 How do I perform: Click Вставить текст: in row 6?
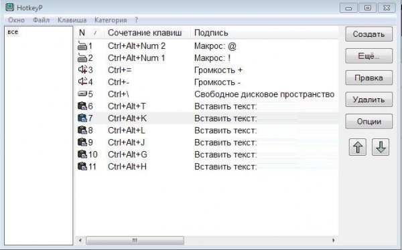pos(226,106)
